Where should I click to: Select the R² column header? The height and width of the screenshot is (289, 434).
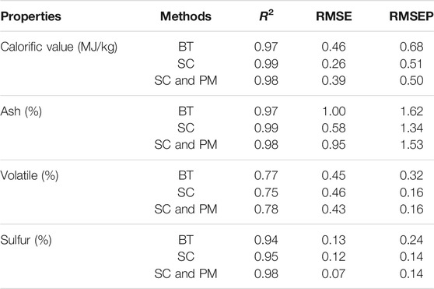click(x=266, y=16)
